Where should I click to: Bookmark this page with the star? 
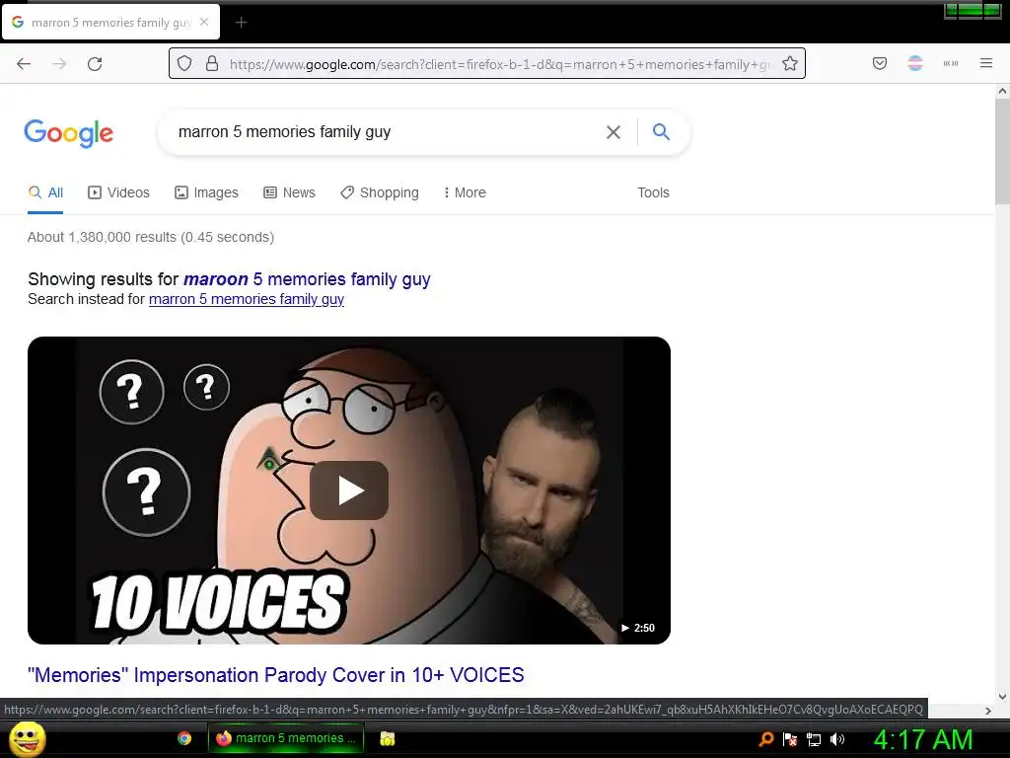tap(790, 63)
